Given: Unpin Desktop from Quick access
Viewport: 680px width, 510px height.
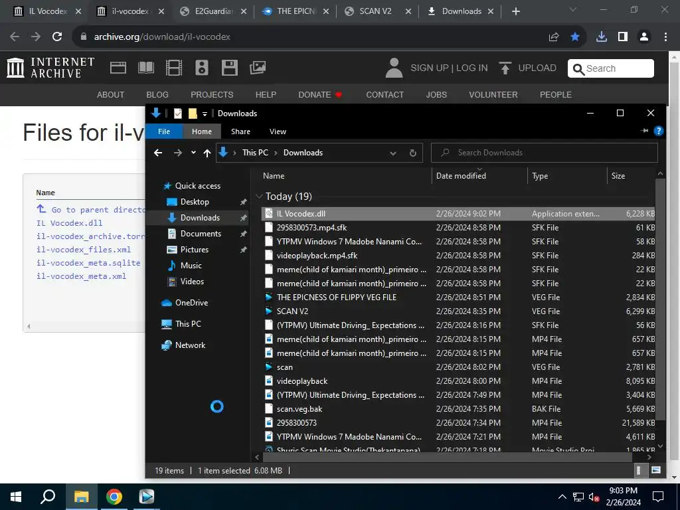Looking at the screenshot, I should click(243, 202).
